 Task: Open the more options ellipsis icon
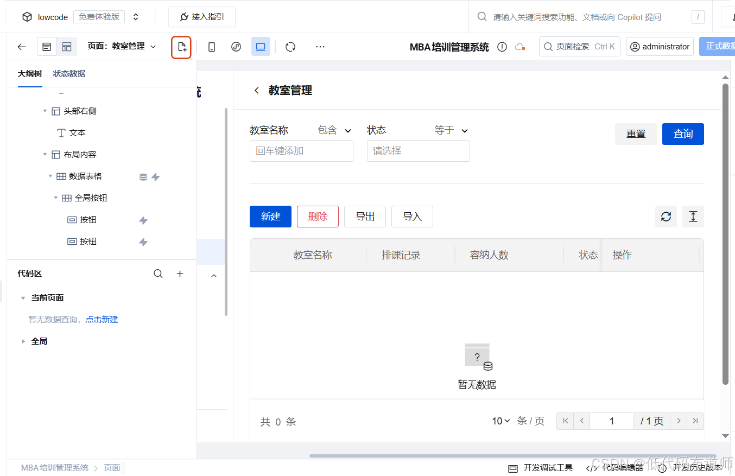pos(320,47)
